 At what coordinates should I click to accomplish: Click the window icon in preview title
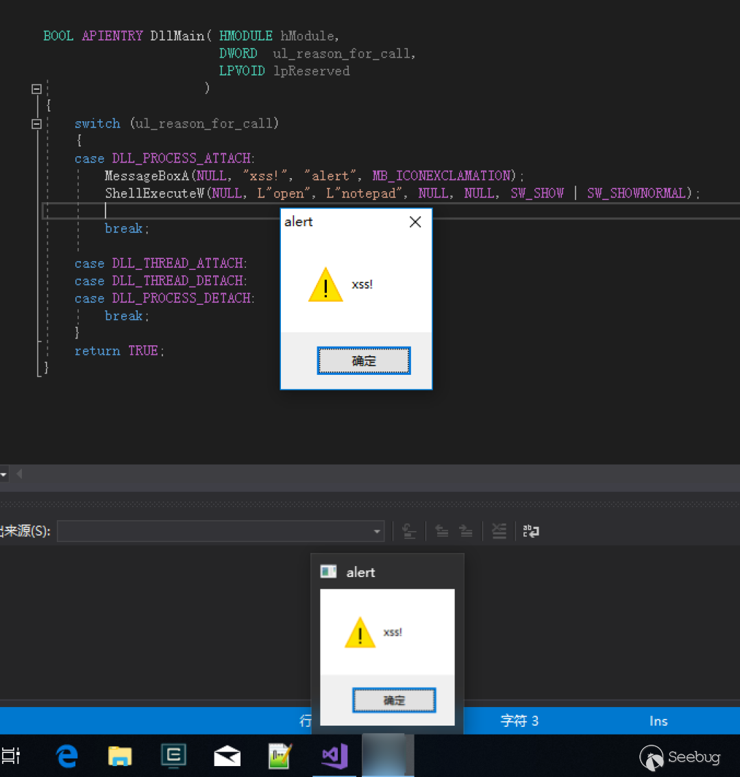point(328,572)
